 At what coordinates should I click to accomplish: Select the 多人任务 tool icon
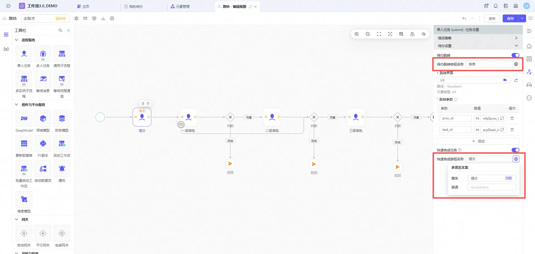point(43,54)
